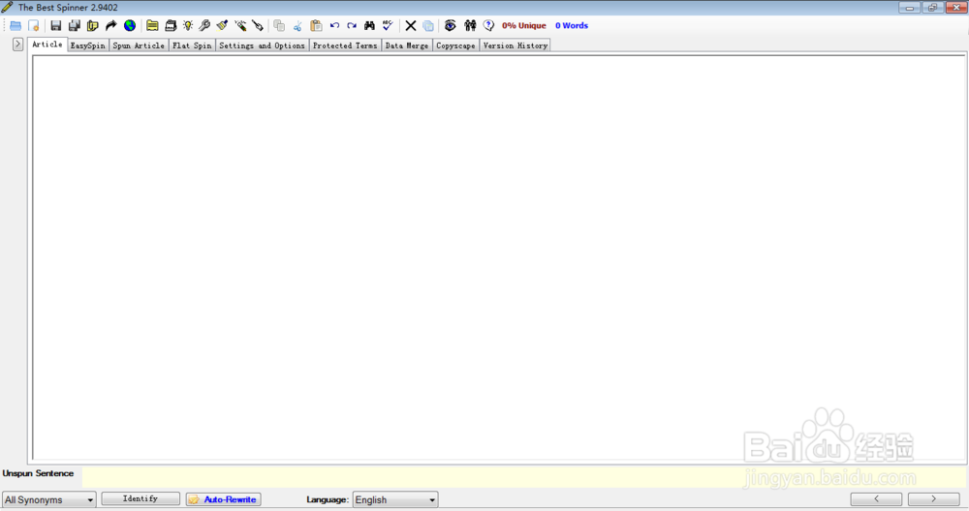Click the scissors Cut icon
This screenshot has width=969, height=511.
click(297, 26)
